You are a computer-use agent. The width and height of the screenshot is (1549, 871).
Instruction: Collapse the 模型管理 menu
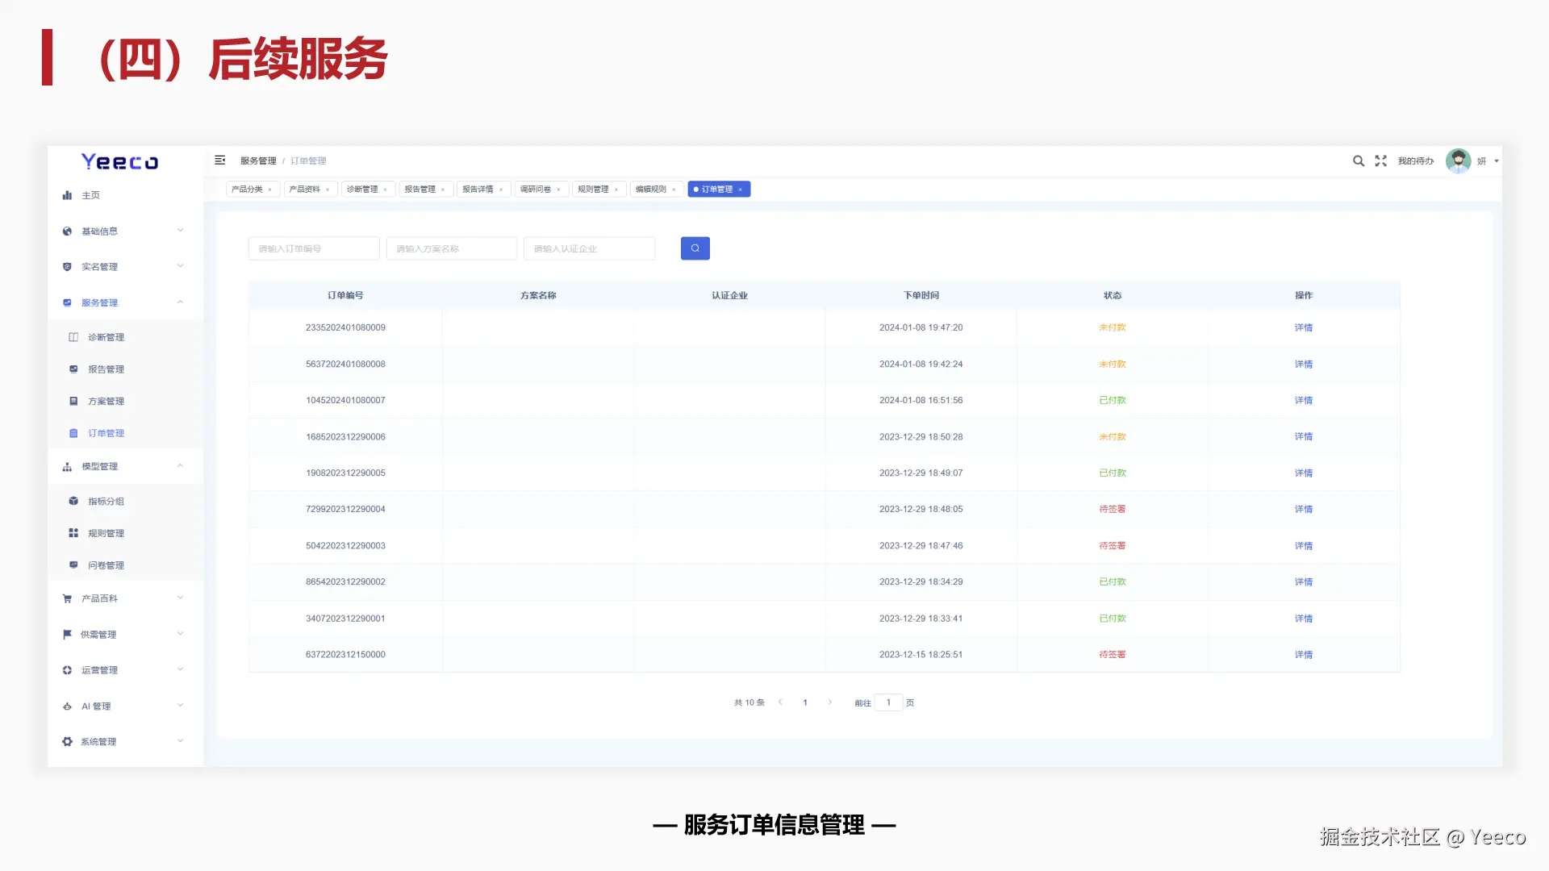[99, 466]
